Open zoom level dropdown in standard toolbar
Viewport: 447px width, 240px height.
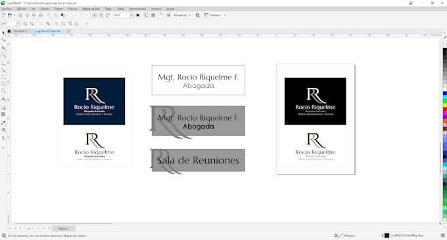click(131, 15)
